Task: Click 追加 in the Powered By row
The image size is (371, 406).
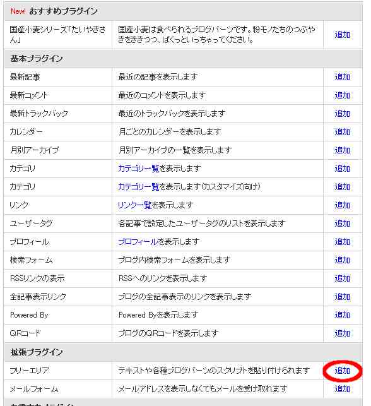Action: [x=342, y=315]
